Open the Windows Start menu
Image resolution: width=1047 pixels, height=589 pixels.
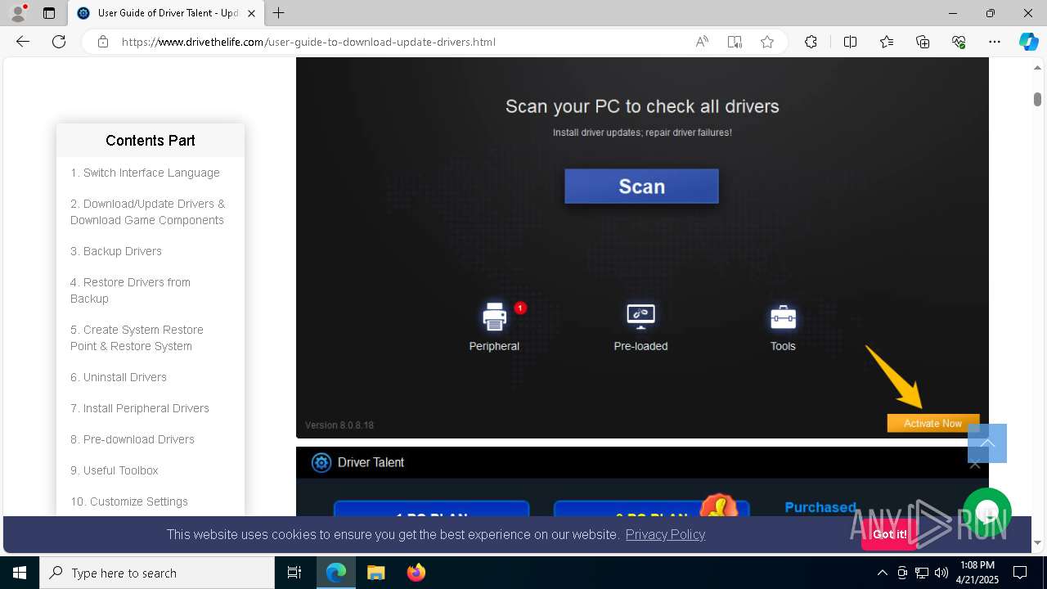pyautogui.click(x=20, y=573)
